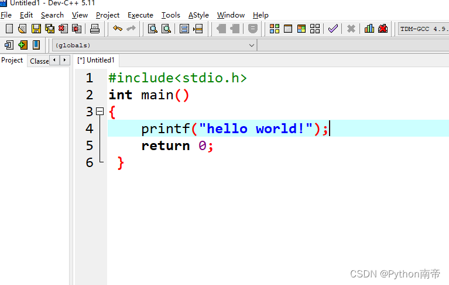Click the Compile & Run multicolor window icon
The width and height of the screenshot is (449, 285).
301,29
